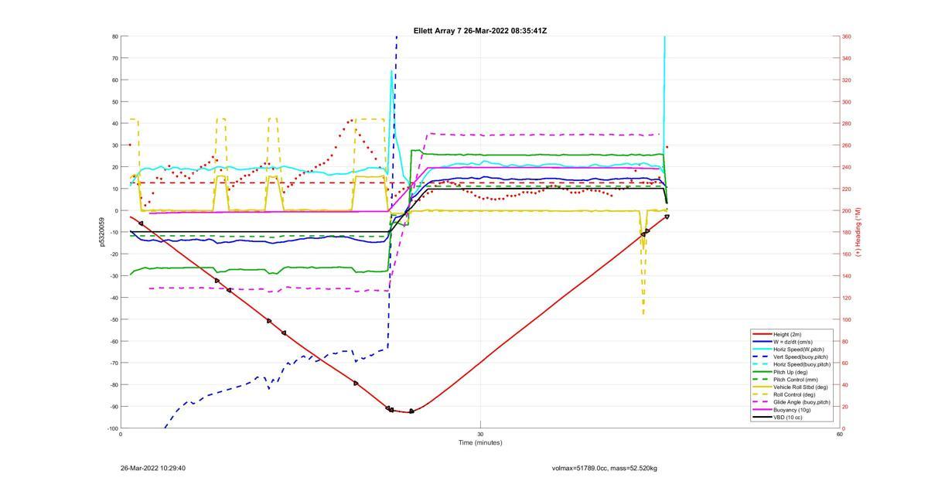
Task: Click the plot title 'Ellett Array 7 26-Mar-2022 08:35:41Z'
Action: (480, 31)
